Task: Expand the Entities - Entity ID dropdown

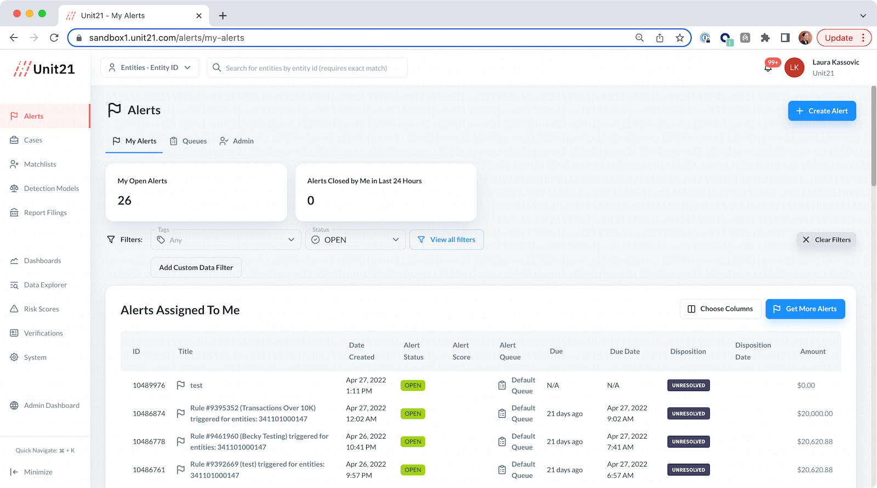Action: 150,67
